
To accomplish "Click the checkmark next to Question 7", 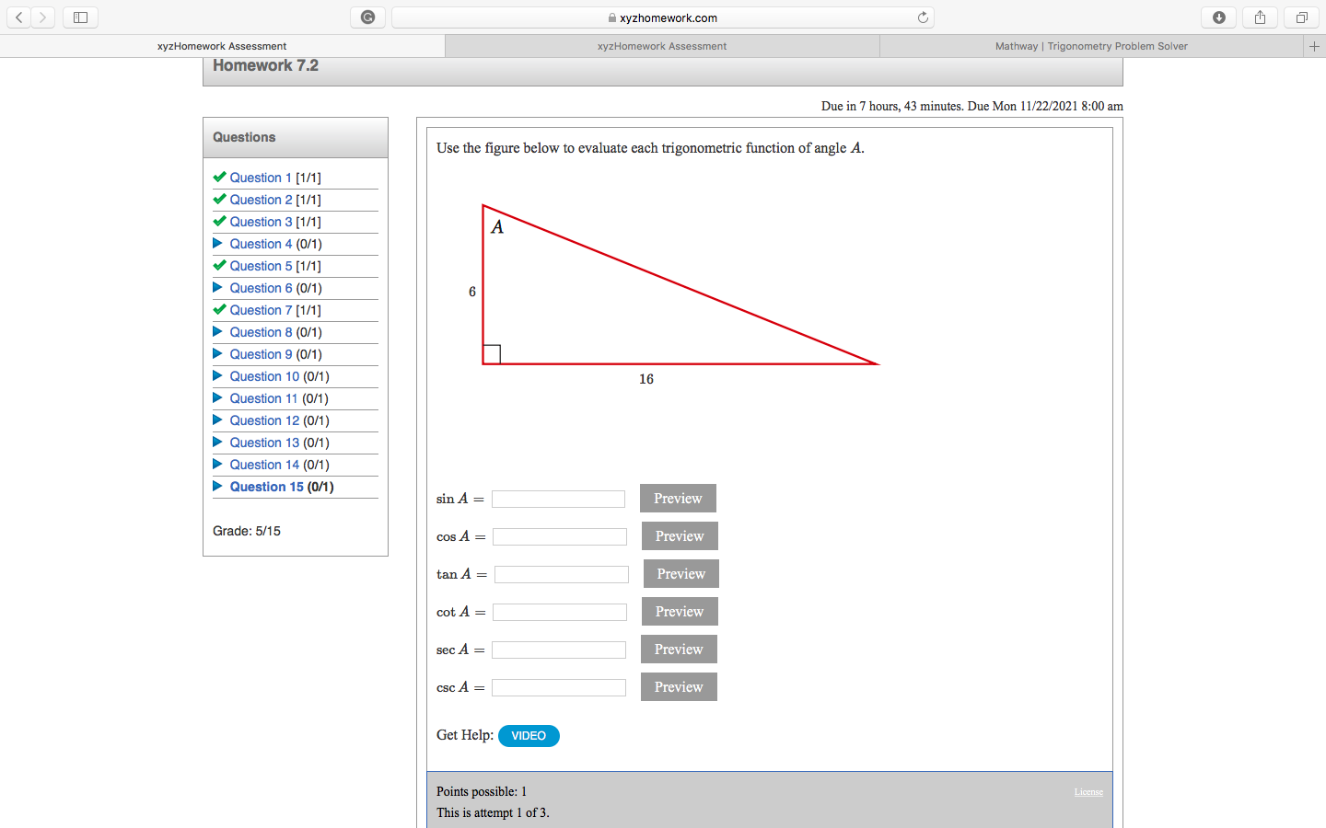I will click(220, 309).
